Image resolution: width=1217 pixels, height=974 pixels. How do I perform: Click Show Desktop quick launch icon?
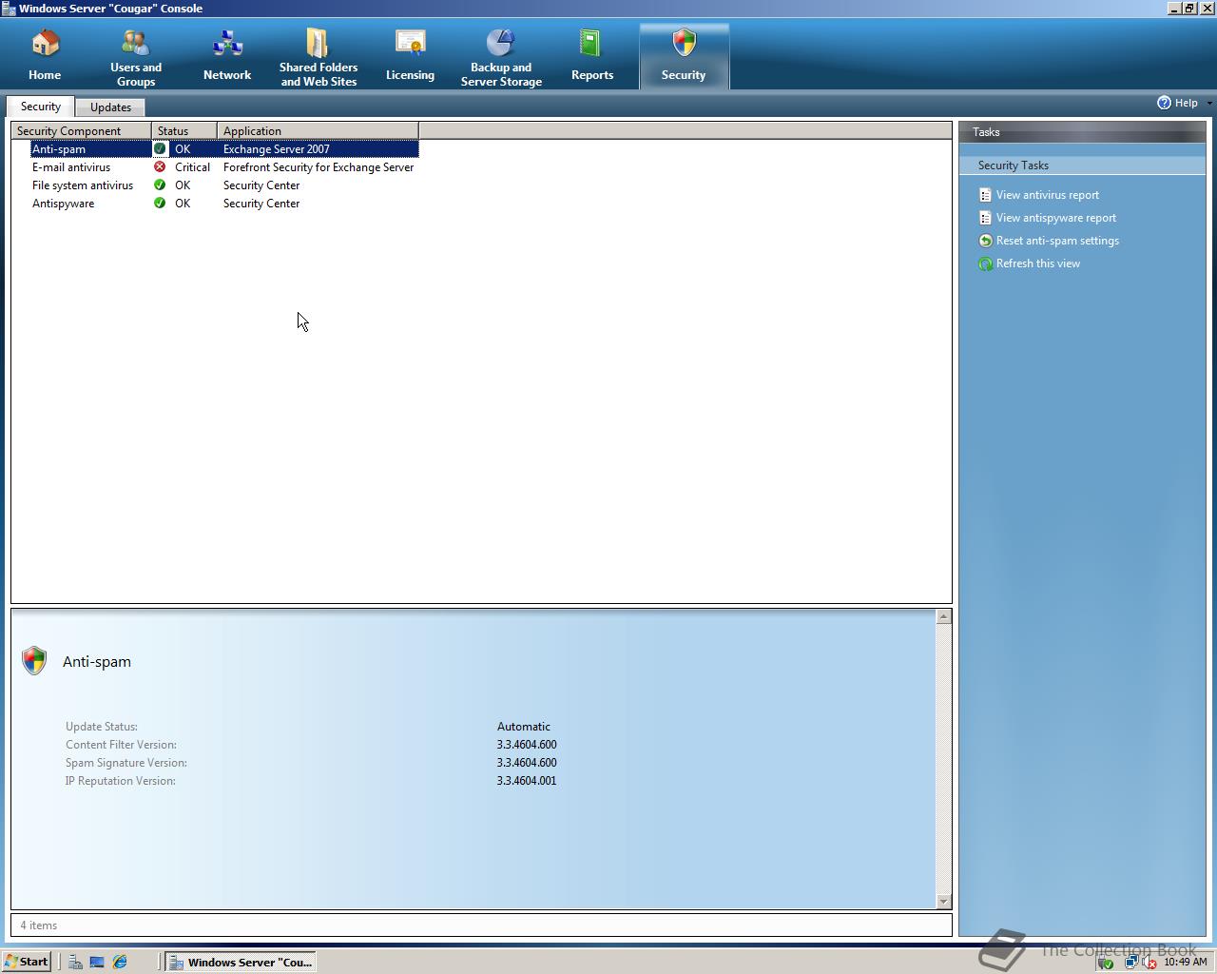point(97,962)
